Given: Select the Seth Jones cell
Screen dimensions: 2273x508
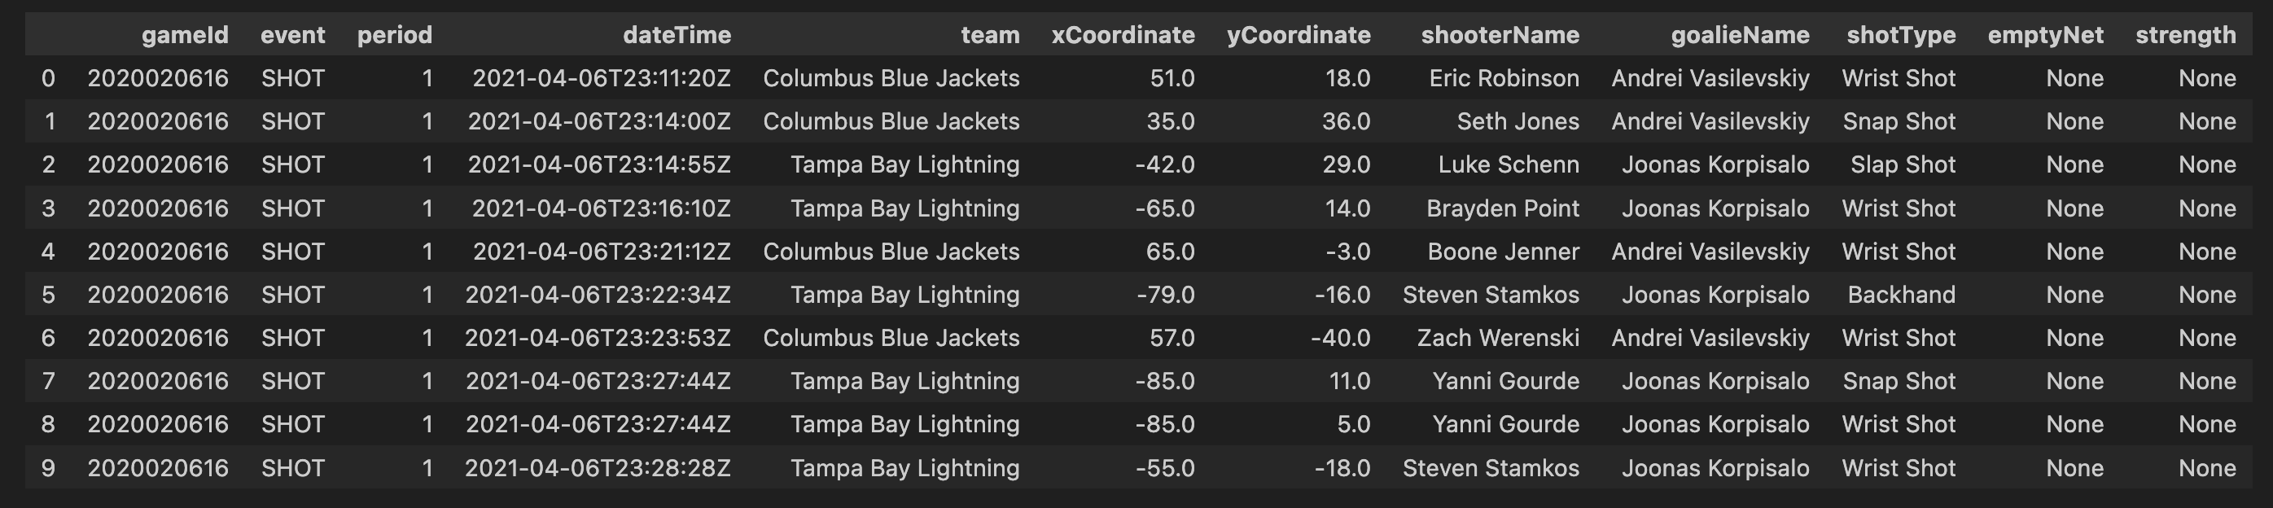Looking at the screenshot, I should click(1518, 122).
